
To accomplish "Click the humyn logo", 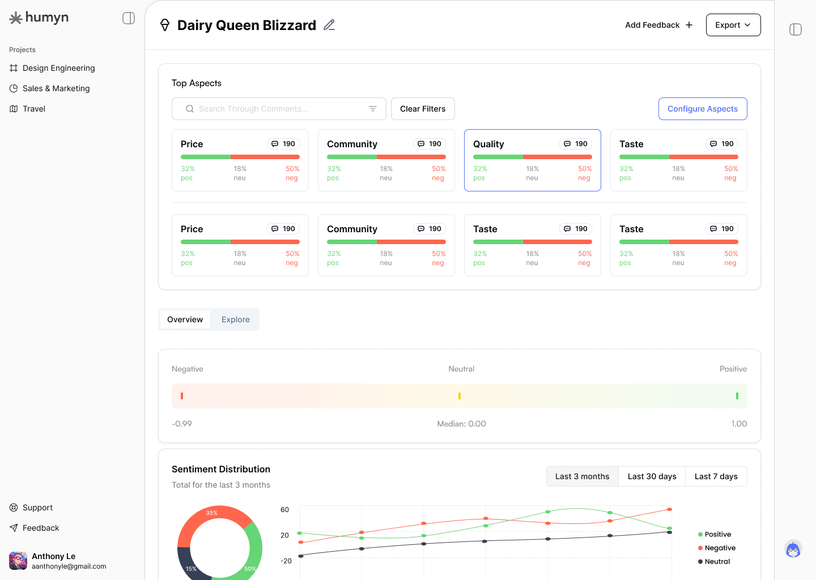I will tap(39, 18).
